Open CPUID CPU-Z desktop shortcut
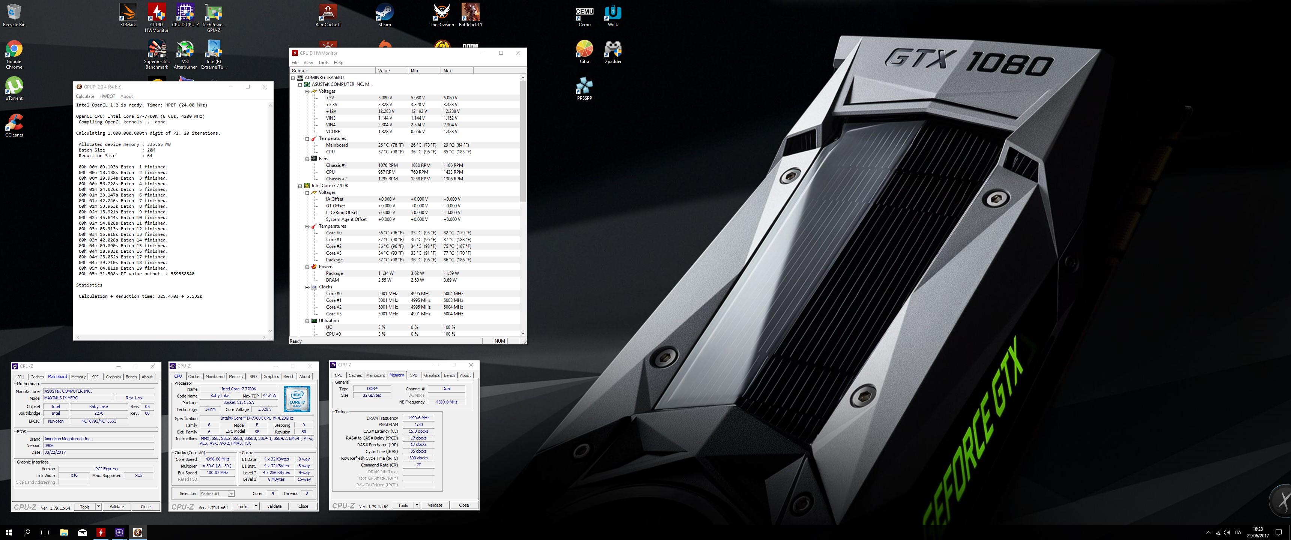The image size is (1291, 540). (185, 15)
